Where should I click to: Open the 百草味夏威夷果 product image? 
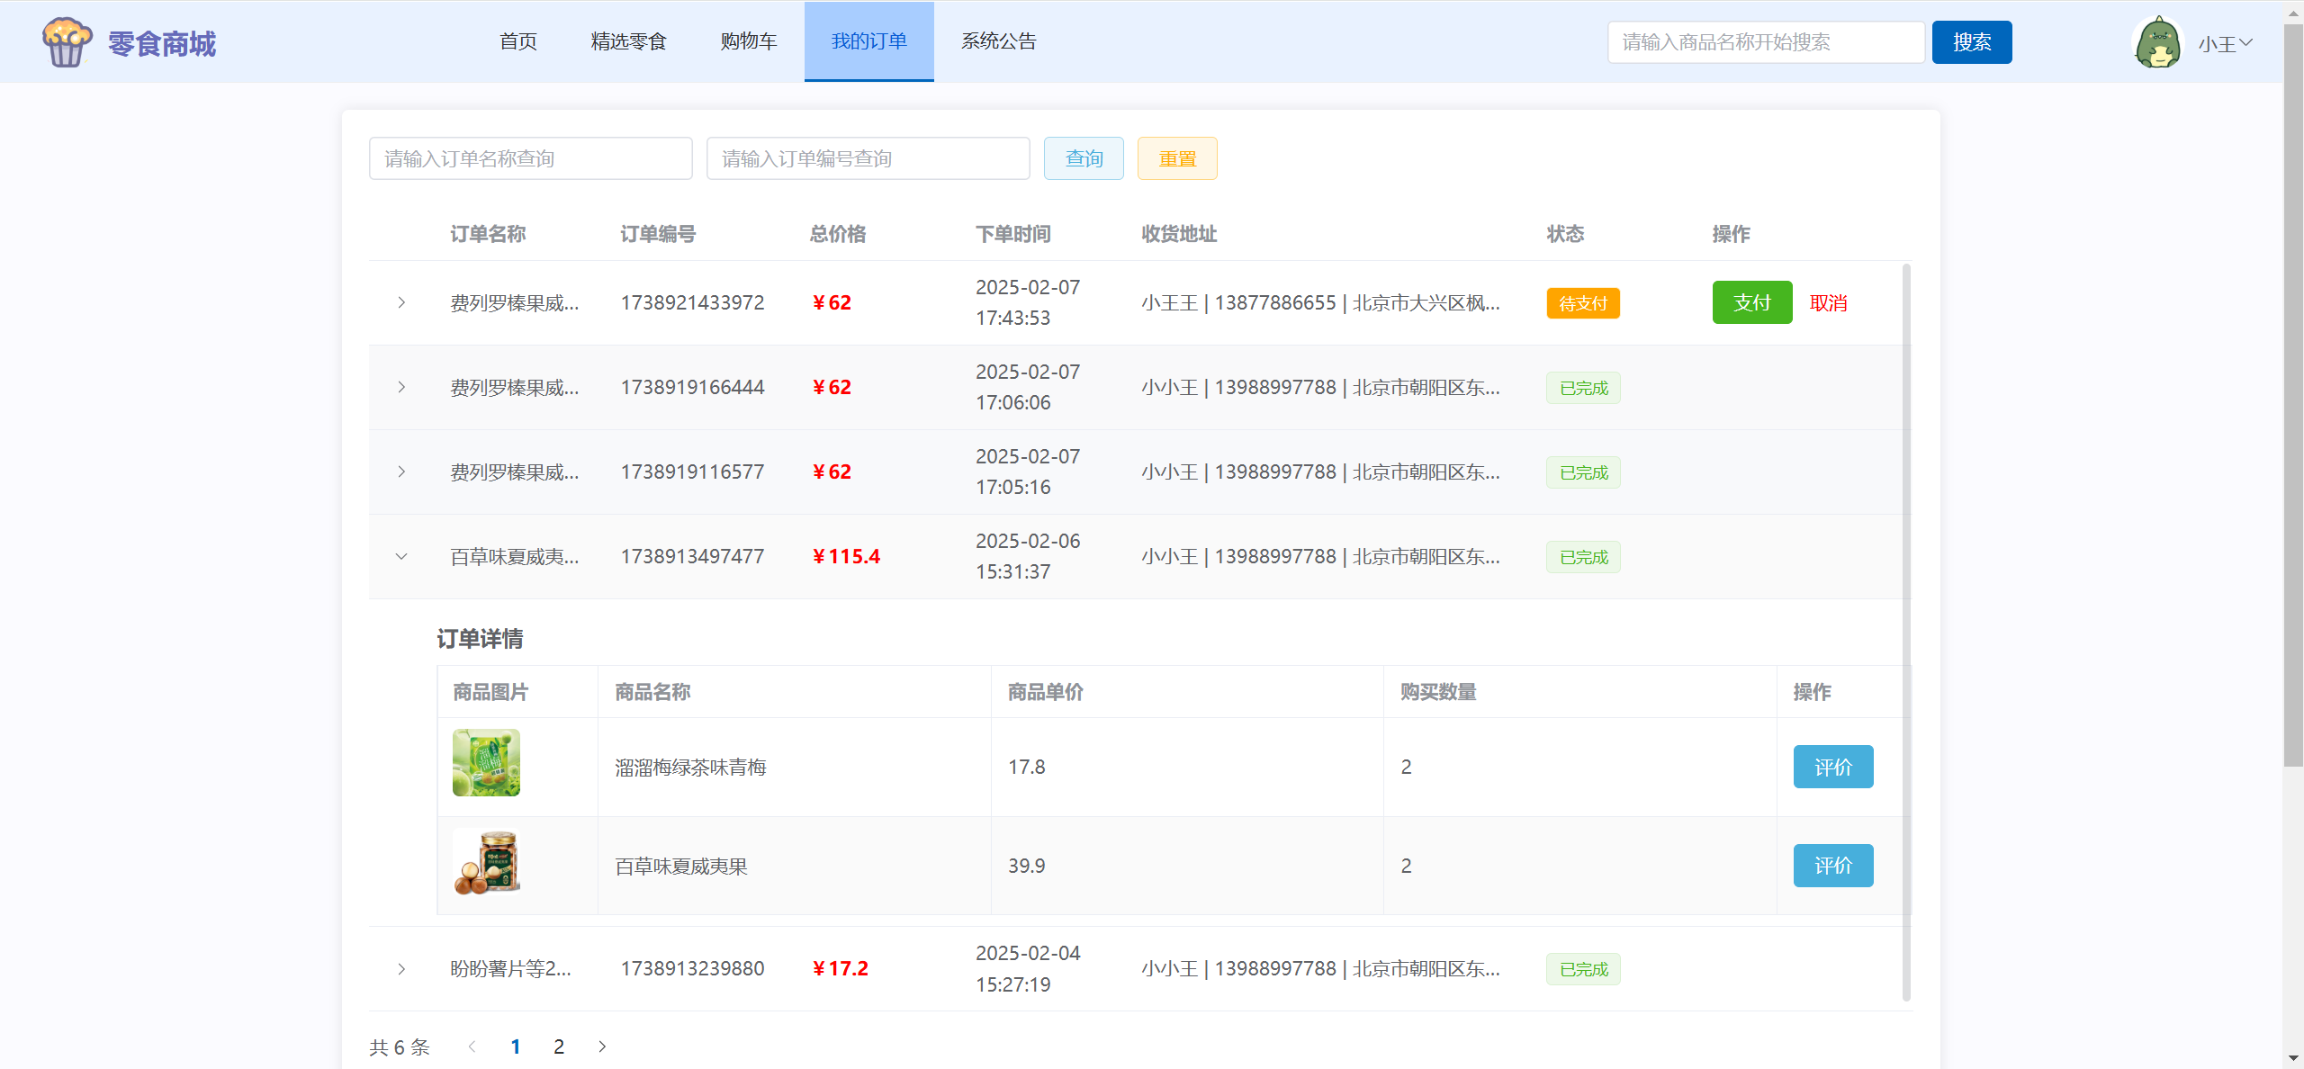click(x=486, y=862)
